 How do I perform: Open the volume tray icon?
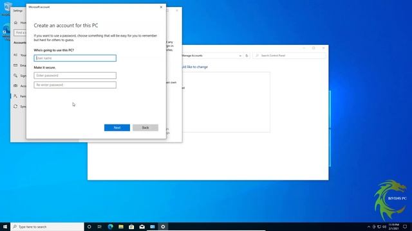[x=384, y=227]
